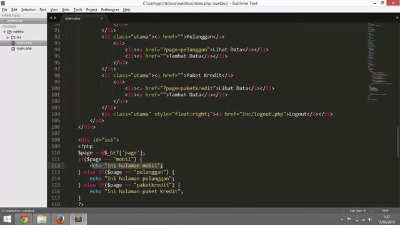Click the login.php file icon
This screenshot has width=400, height=225.
13,48
